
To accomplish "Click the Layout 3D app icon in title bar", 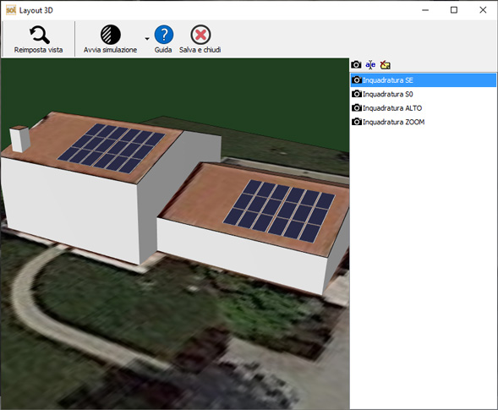I will pos(11,10).
